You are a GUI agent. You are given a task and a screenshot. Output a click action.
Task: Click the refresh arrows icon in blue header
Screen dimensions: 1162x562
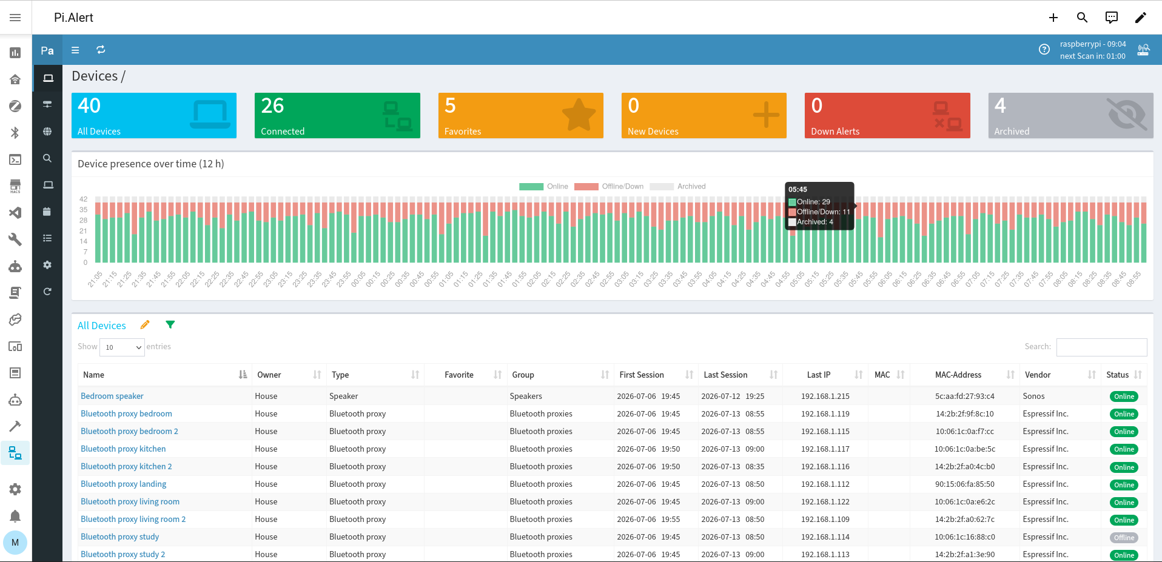(x=101, y=50)
